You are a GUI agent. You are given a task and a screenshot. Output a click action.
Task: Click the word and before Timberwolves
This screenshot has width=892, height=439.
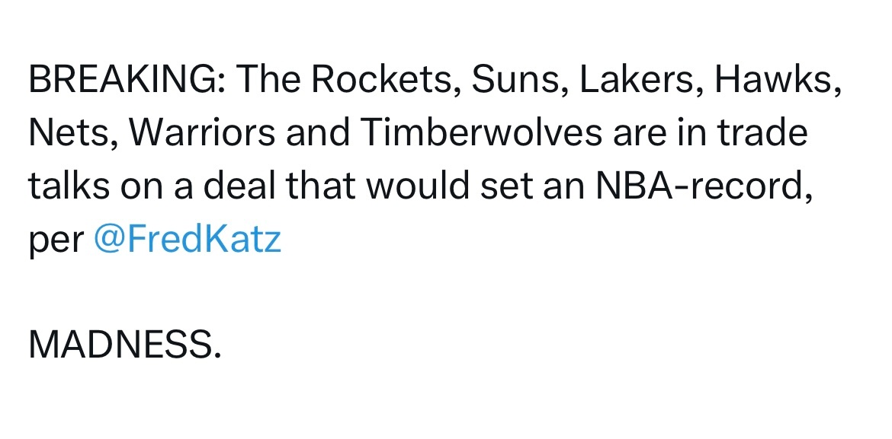[x=317, y=132]
